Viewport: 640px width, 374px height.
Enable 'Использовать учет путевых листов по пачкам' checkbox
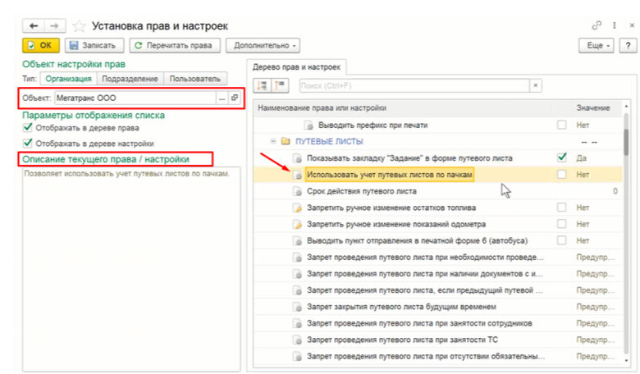pyautogui.click(x=561, y=175)
